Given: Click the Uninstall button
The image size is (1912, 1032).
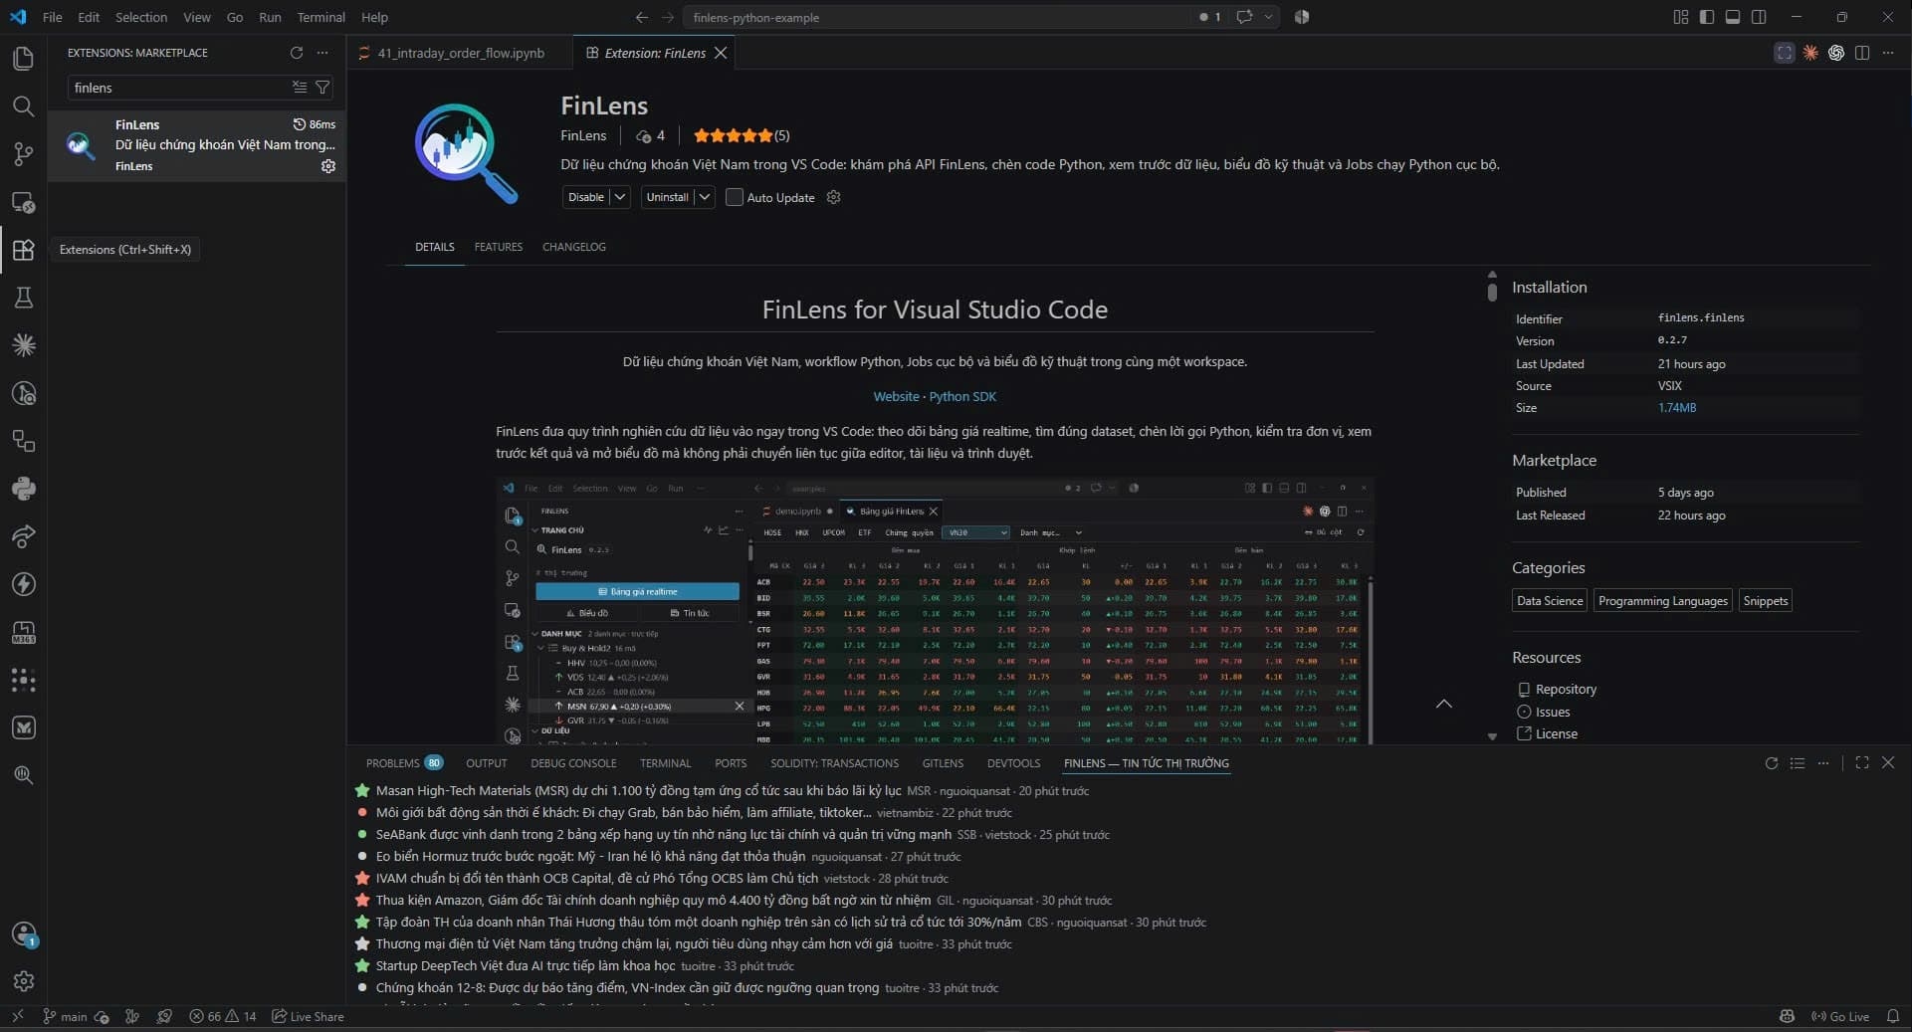Looking at the screenshot, I should point(668,197).
